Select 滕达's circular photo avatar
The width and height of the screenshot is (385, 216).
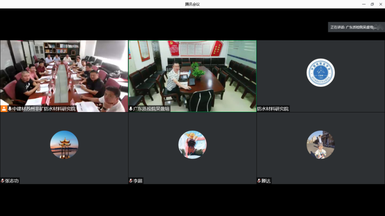click(320, 144)
